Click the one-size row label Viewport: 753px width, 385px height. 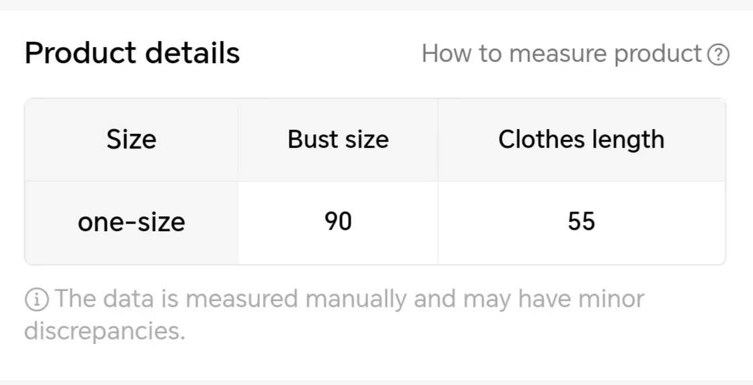pos(131,222)
